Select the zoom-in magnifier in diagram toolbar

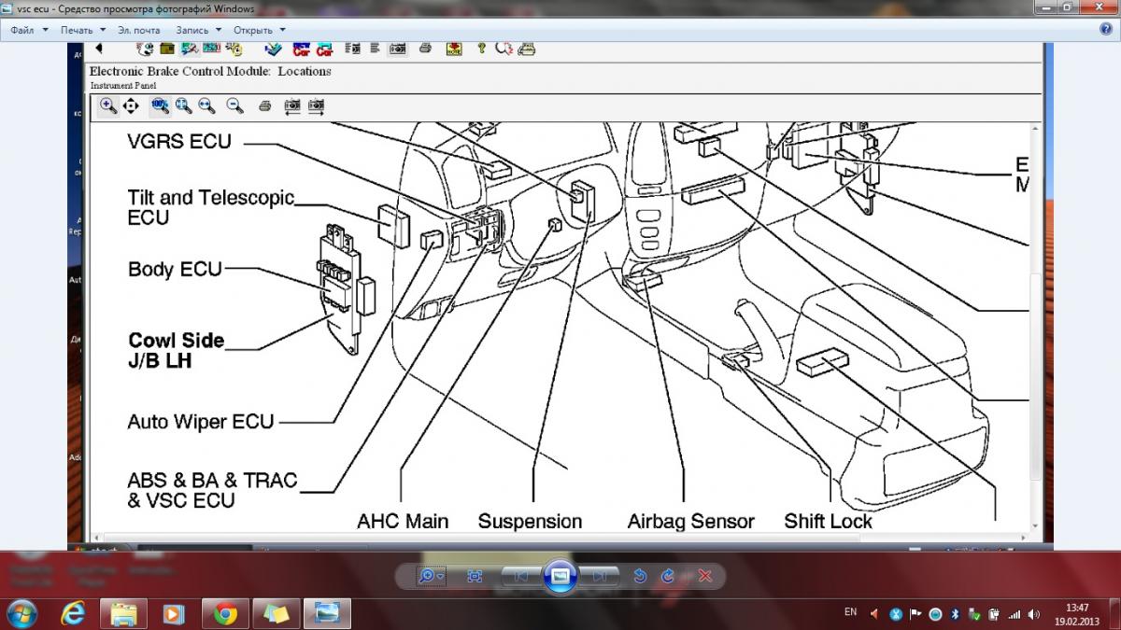tap(108, 106)
